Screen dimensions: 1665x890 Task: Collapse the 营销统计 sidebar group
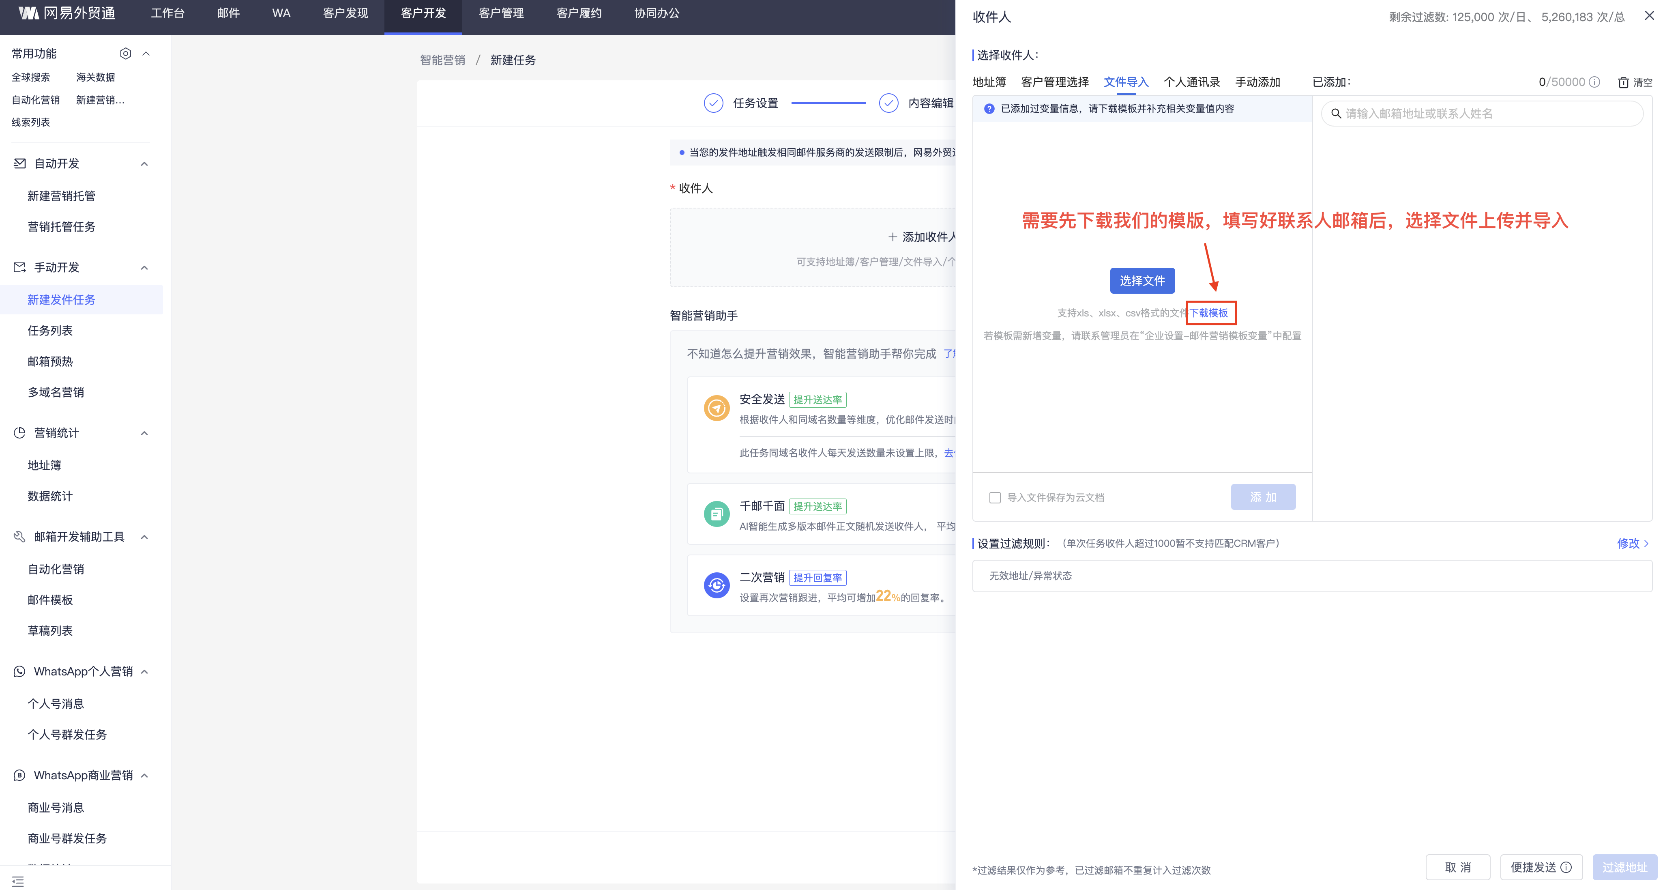(144, 433)
